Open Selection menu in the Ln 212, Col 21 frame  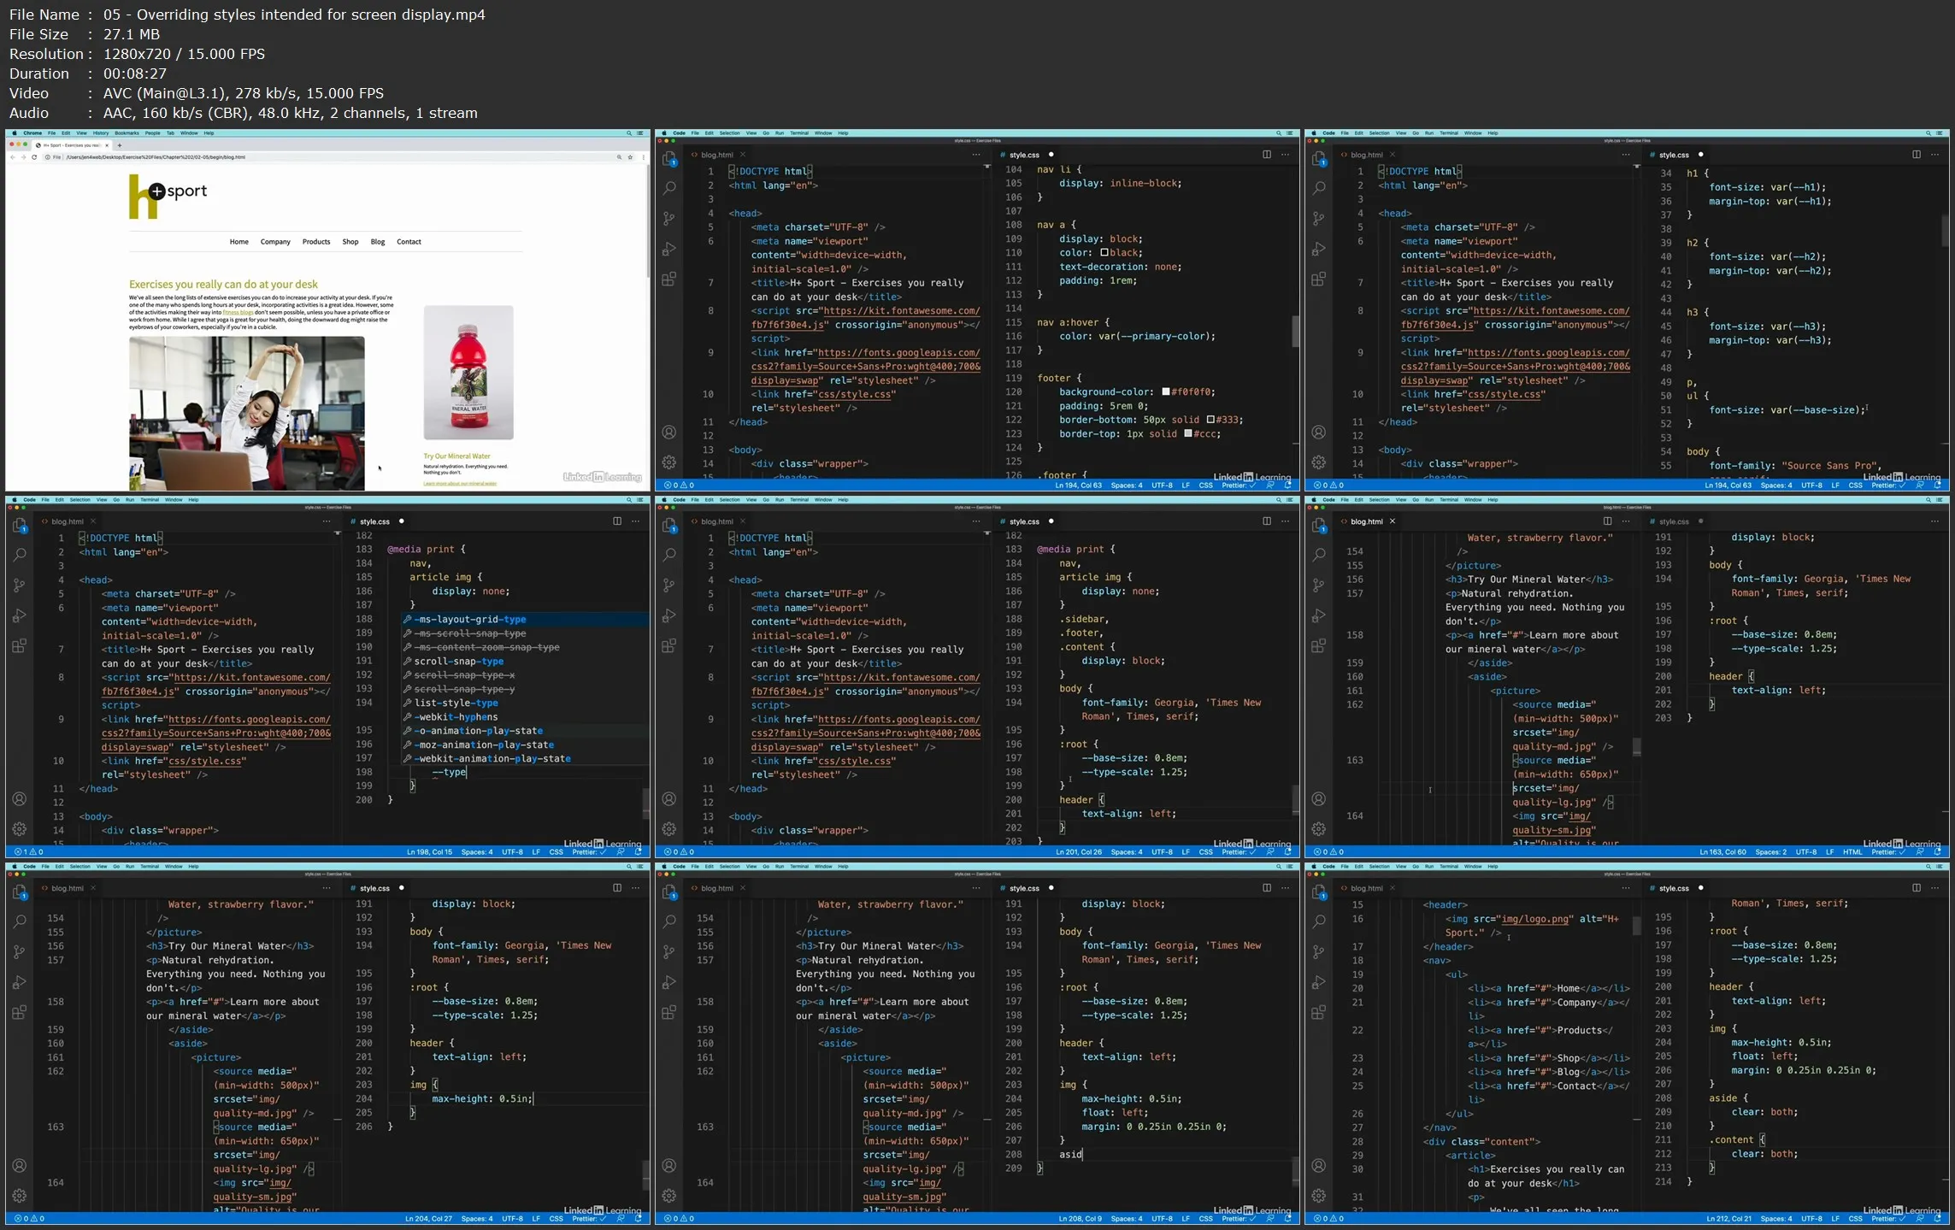click(1380, 867)
